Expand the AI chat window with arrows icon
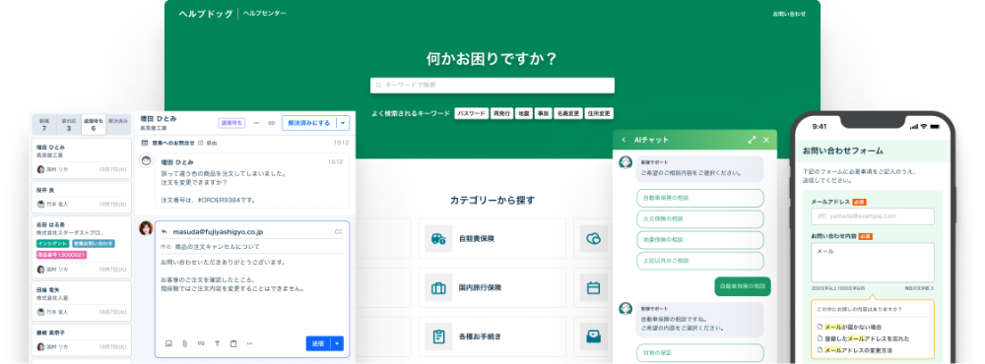The height and width of the screenshot is (364, 985). [x=752, y=140]
